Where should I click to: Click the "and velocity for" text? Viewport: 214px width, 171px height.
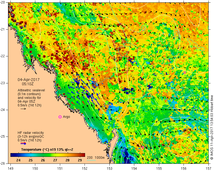[29, 98]
